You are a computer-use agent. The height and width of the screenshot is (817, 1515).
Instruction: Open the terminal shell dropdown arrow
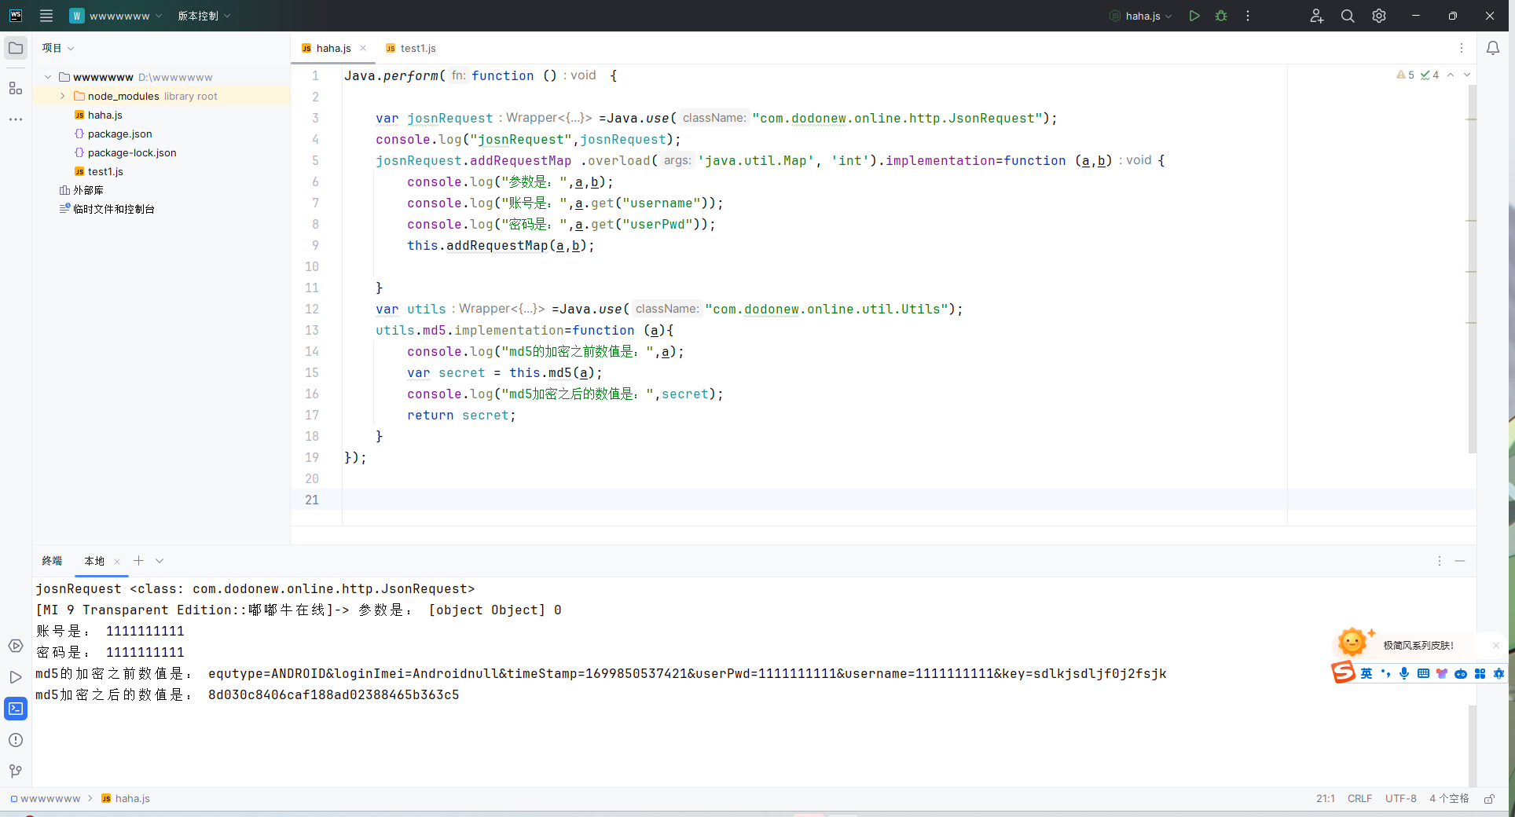(x=160, y=561)
